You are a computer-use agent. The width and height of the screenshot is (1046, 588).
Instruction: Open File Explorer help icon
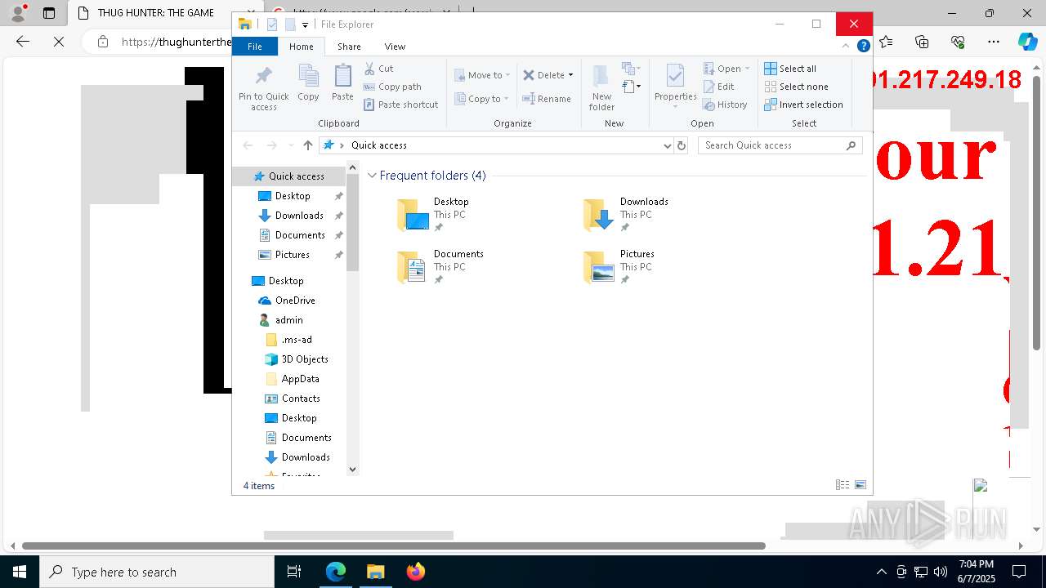tap(863, 47)
